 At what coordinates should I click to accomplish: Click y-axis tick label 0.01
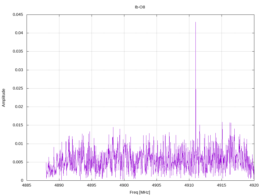[19, 143]
